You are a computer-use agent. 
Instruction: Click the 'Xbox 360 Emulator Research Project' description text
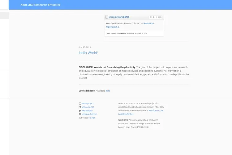click(x=123, y=24)
